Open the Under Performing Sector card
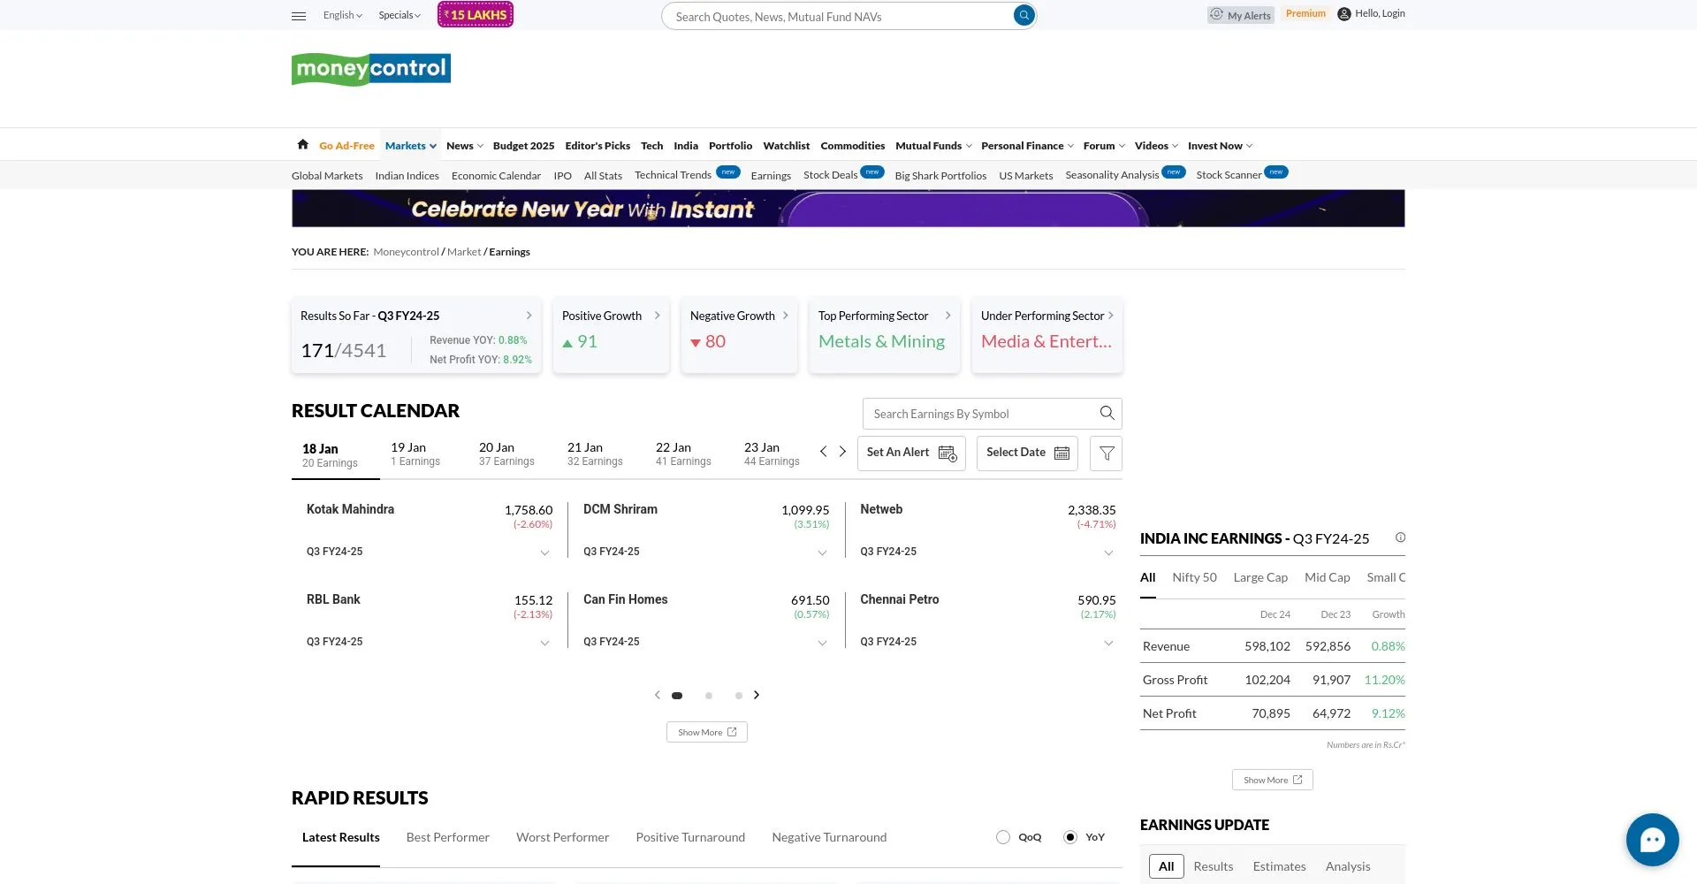1697x884 pixels. (1047, 335)
